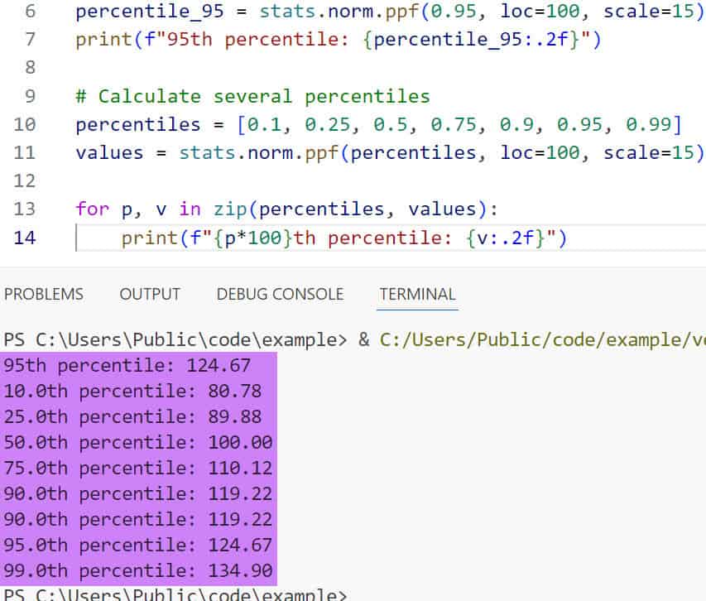Screen dimensions: 706x601
Task: Click line number 13 in the gutter
Action: [26, 209]
